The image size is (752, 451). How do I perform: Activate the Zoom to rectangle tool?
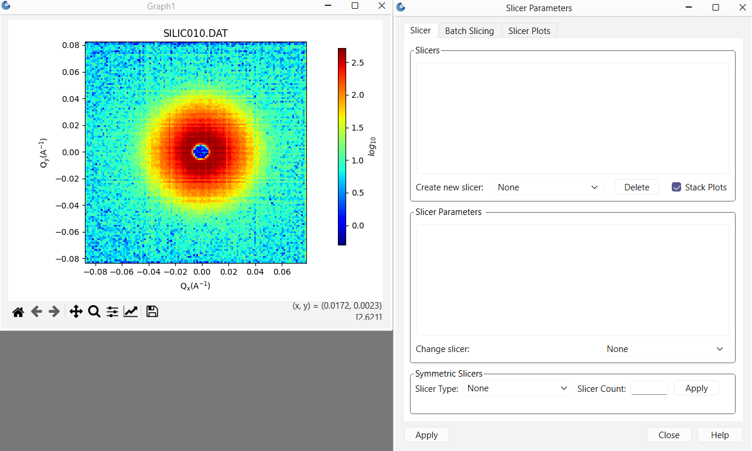[94, 312]
